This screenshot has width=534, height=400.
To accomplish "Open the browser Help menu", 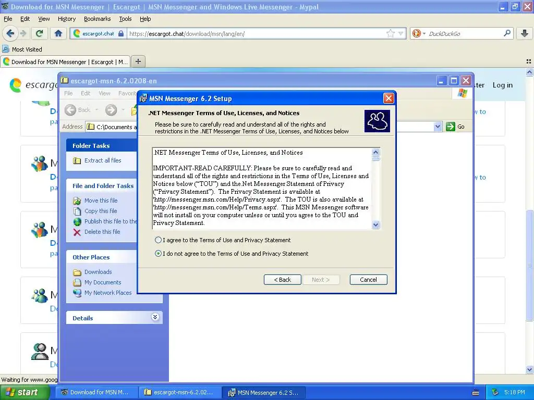I will [x=145, y=19].
